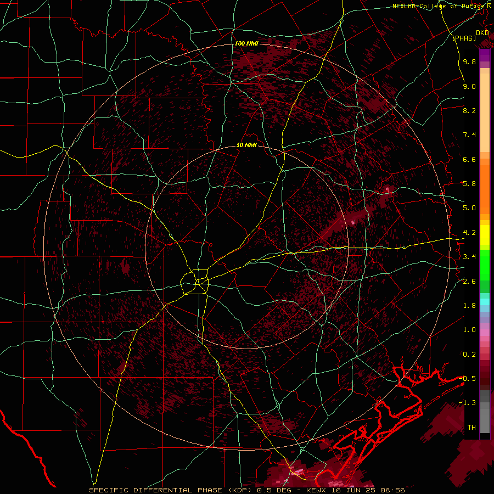Click the 100 NMI range ring label
The height and width of the screenshot is (494, 494).
tap(246, 43)
